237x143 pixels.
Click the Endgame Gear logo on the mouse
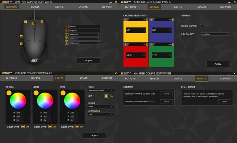click(34, 60)
